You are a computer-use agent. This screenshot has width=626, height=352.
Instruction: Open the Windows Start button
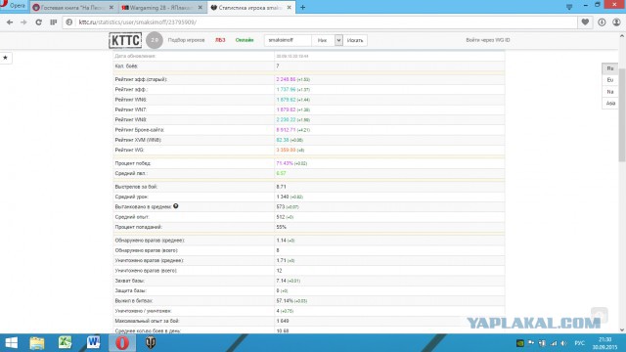click(11, 343)
